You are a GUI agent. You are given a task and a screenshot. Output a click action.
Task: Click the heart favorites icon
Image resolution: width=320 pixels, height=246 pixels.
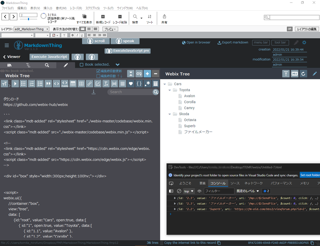click(131, 84)
